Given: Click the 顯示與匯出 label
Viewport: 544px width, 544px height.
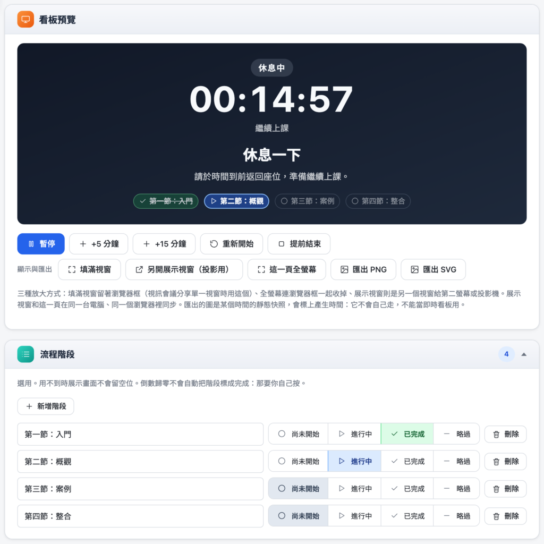Looking at the screenshot, I should pos(35,269).
